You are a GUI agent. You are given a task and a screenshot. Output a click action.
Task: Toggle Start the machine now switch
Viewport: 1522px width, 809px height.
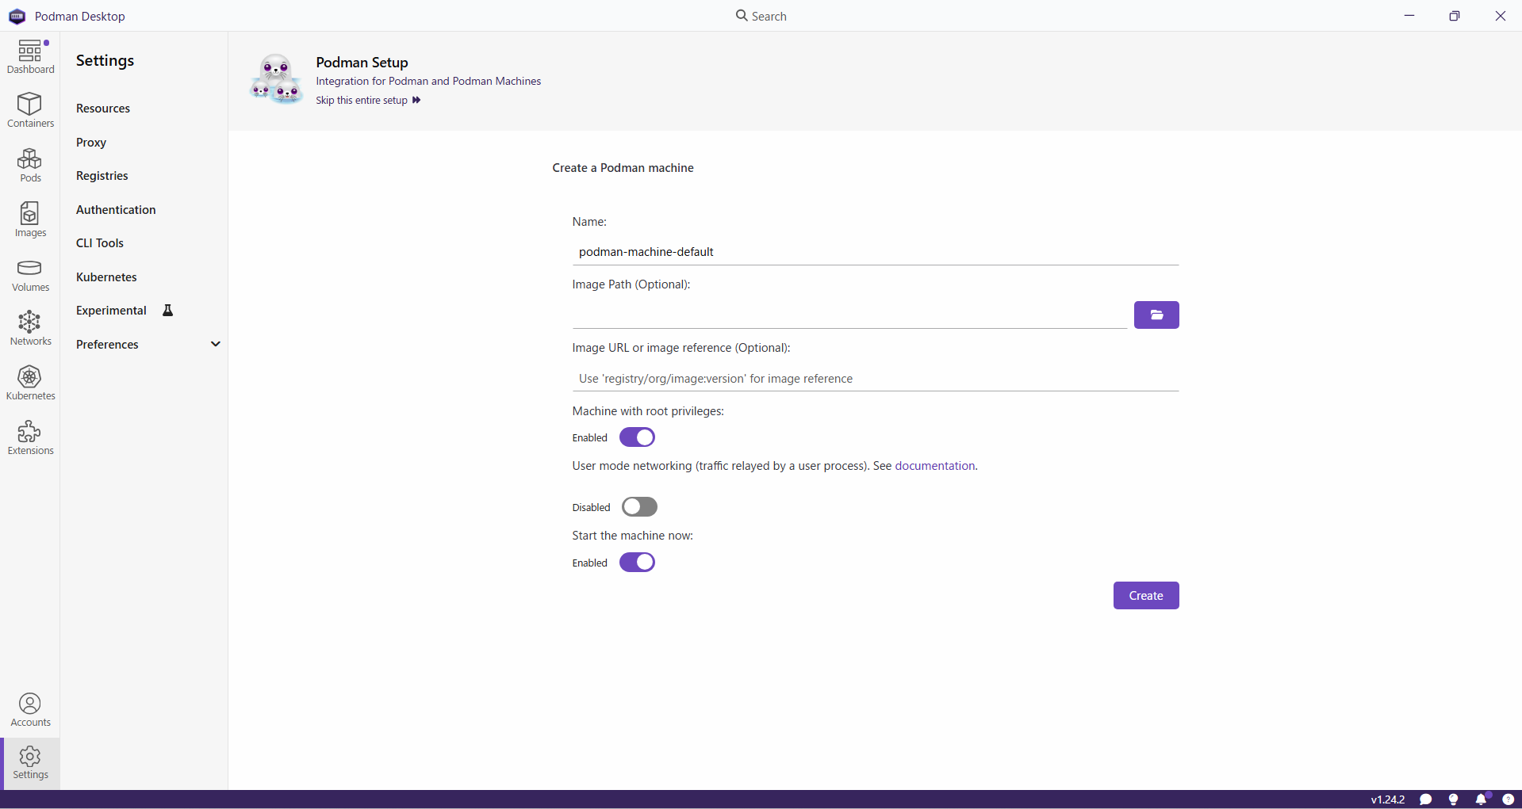click(637, 563)
